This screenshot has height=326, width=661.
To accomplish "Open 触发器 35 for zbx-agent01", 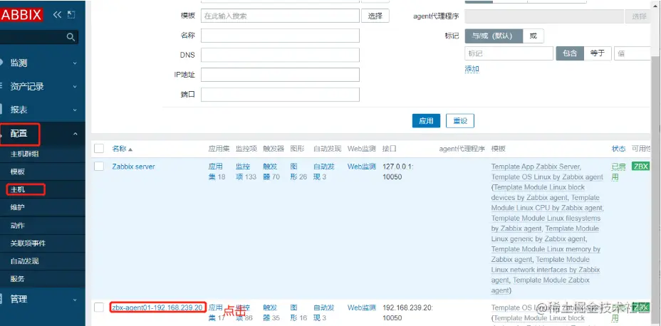I will coord(271,312).
